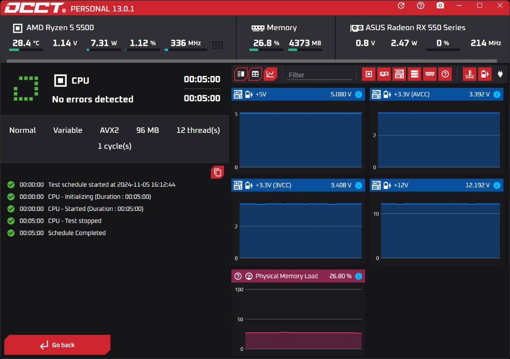The image size is (510, 359).
Task: Click the motherboard icon on the +5V header
Action: [238, 94]
